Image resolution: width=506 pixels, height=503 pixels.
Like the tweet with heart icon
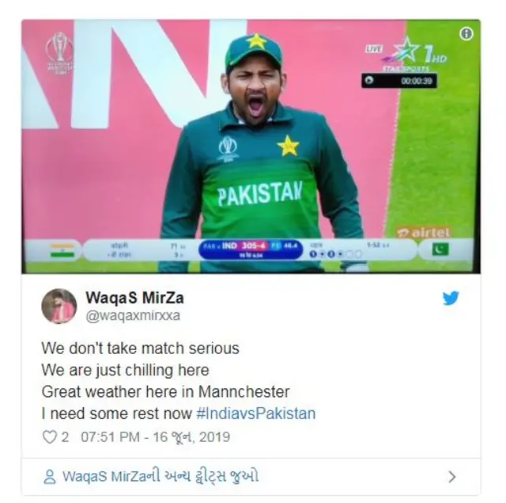pyautogui.click(x=50, y=437)
